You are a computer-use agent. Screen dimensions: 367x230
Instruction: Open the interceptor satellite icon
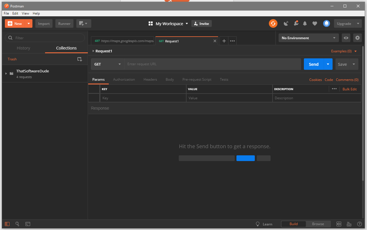[x=286, y=23]
